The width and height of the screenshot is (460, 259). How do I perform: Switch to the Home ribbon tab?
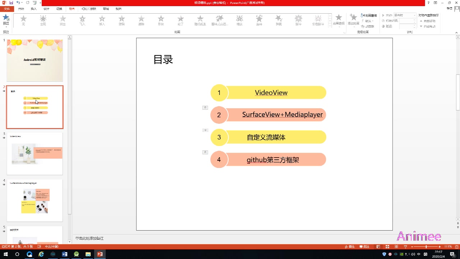click(x=21, y=9)
